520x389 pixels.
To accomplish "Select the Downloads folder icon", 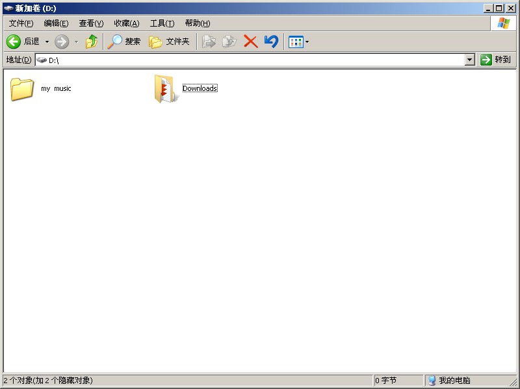I will 166,88.
